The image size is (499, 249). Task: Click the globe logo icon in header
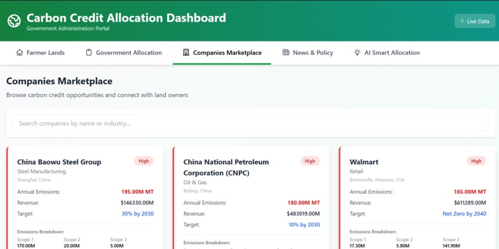tap(14, 21)
